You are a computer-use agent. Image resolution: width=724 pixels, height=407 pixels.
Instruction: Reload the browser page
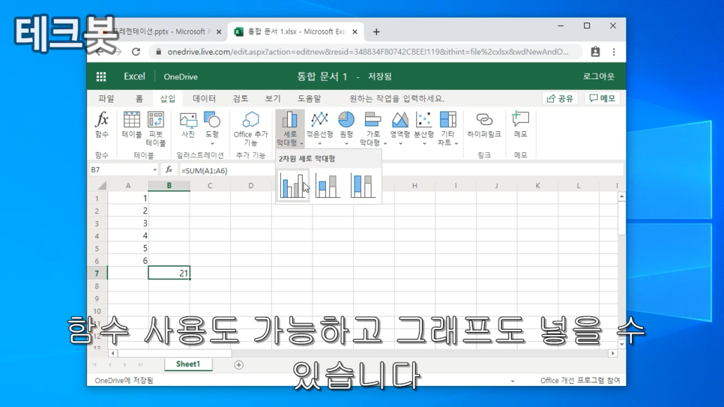[136, 52]
